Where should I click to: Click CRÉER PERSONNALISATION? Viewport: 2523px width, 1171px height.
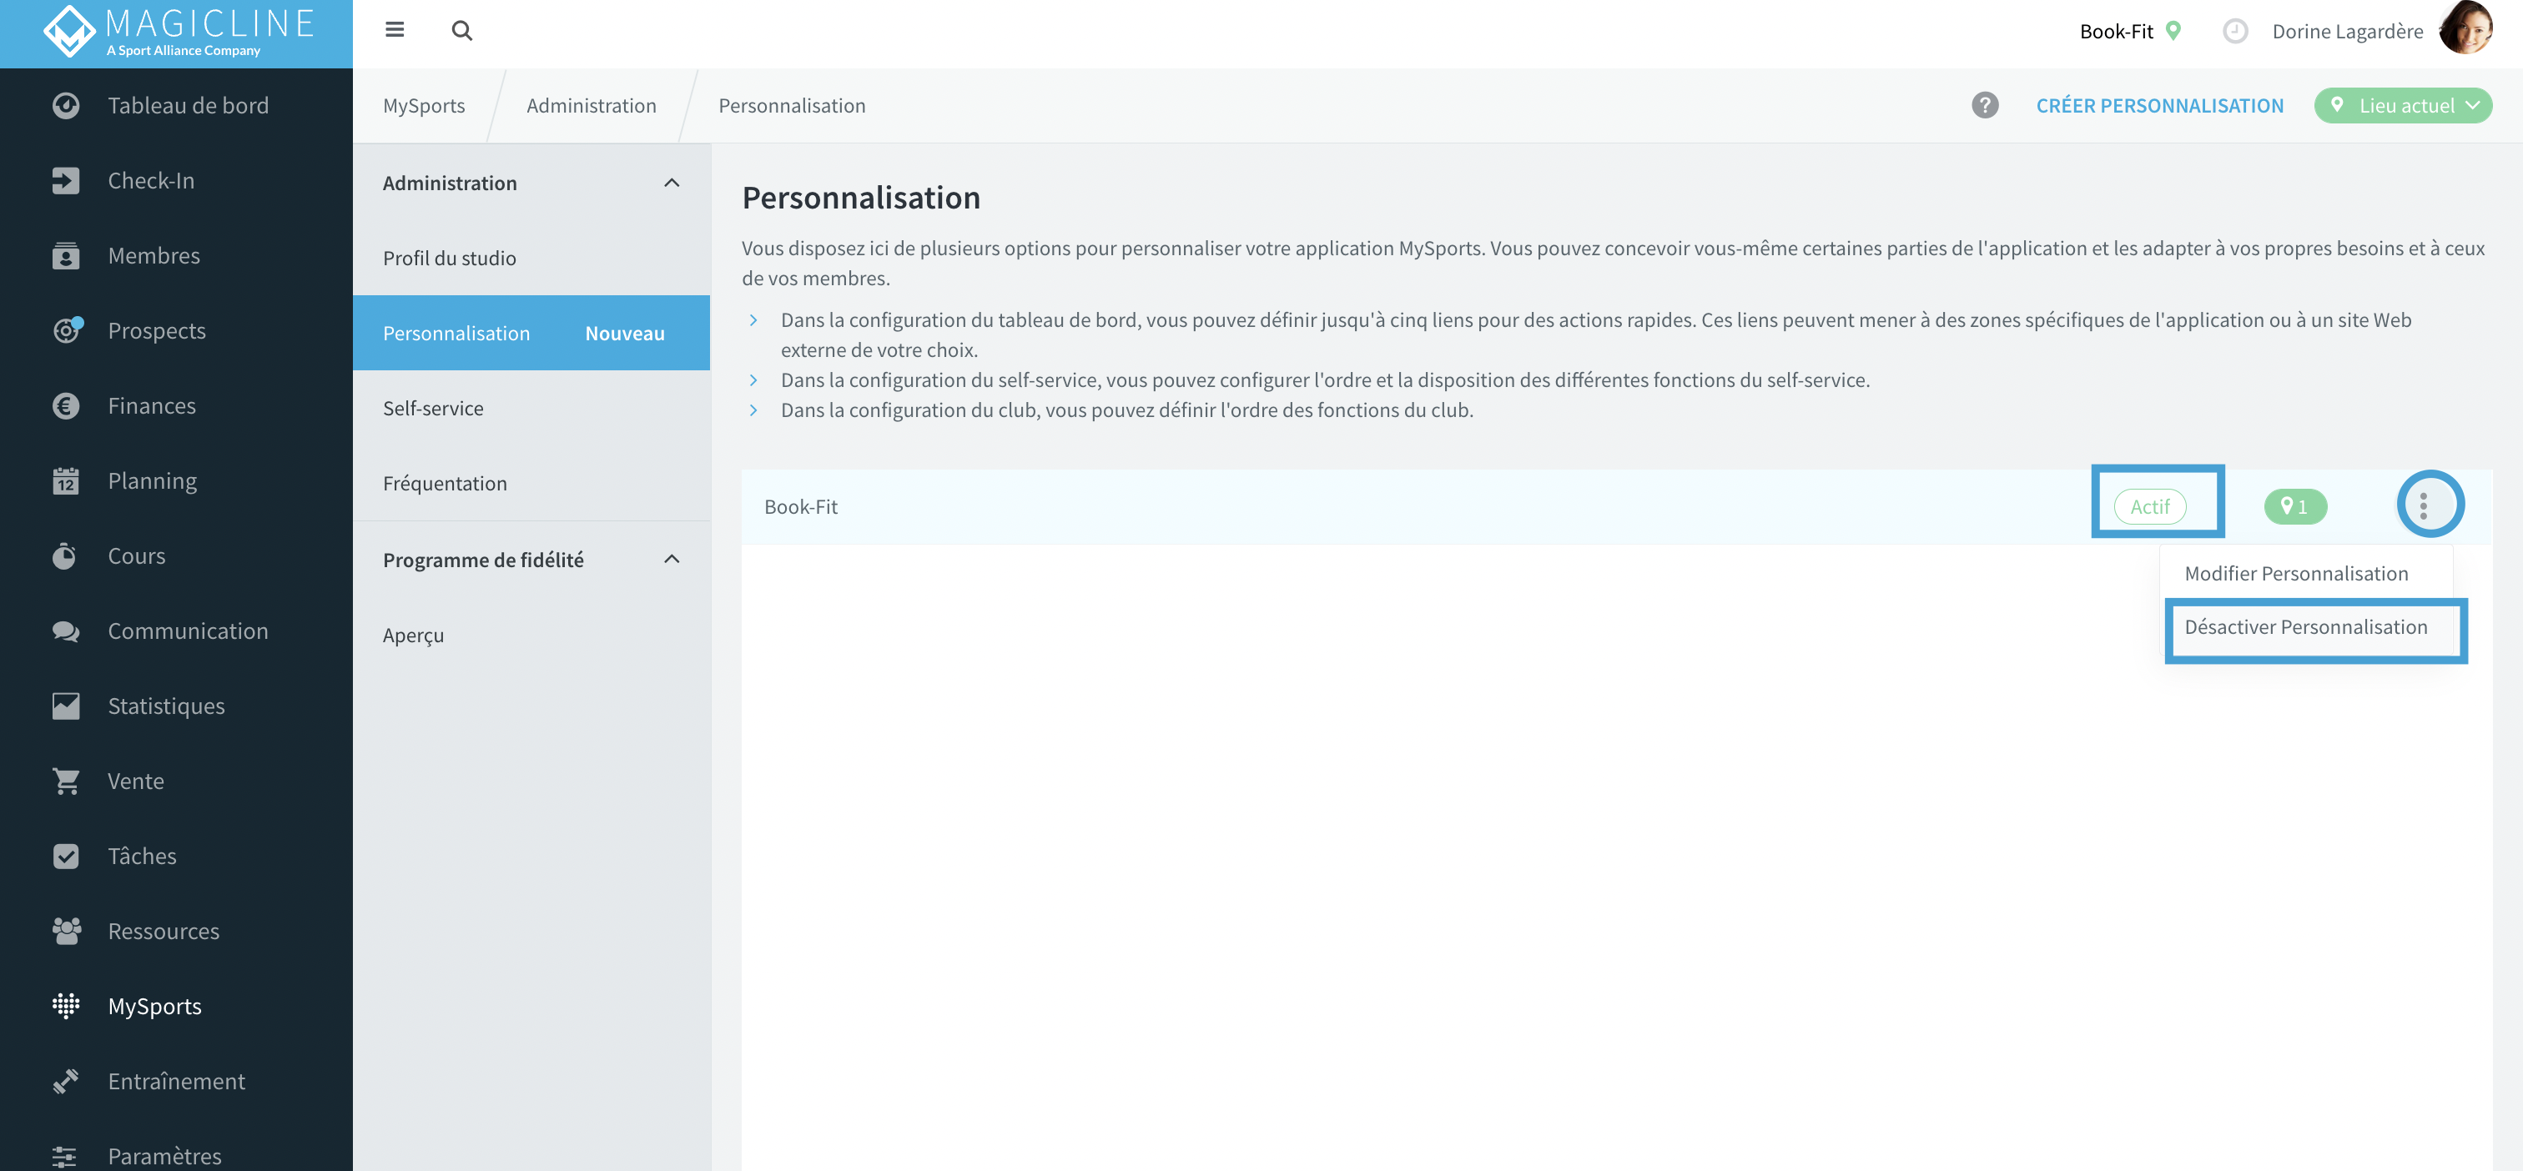coord(2159,106)
